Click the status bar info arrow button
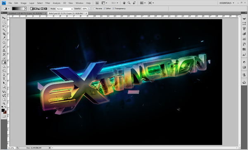This screenshot has height=150, width=248. 50,148
